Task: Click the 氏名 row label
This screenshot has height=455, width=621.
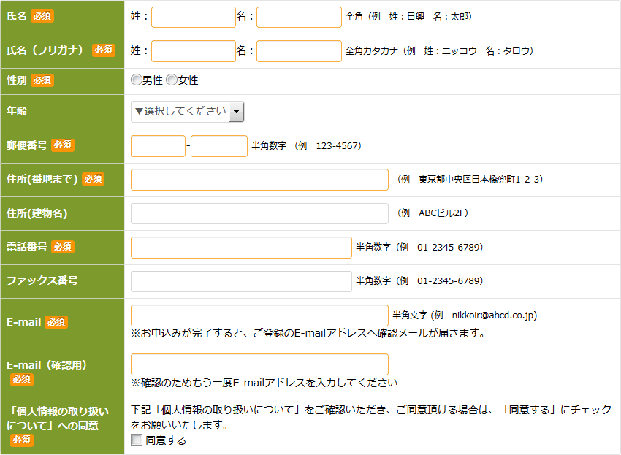Action: click(17, 16)
